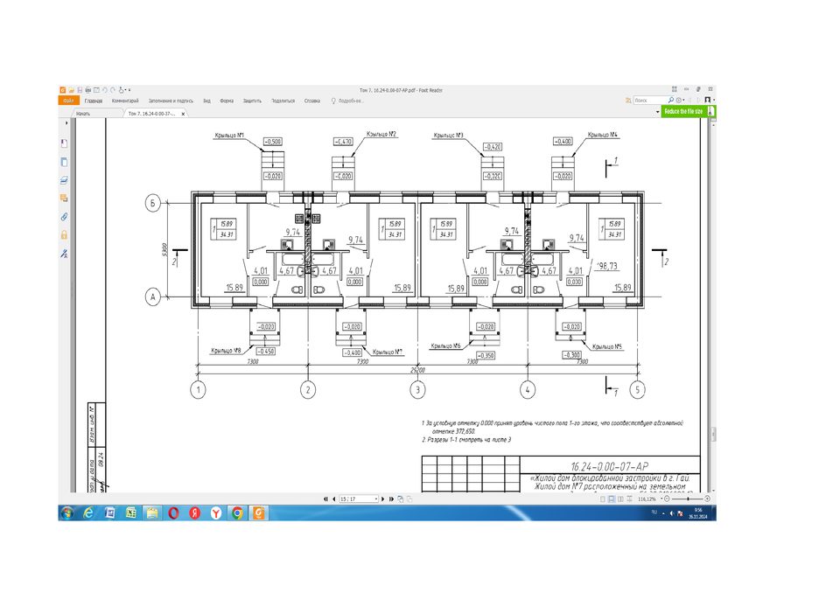Open the Pages thumbnails panel icon
Image resolution: width=840 pixels, height=593 pixels.
coord(64,163)
